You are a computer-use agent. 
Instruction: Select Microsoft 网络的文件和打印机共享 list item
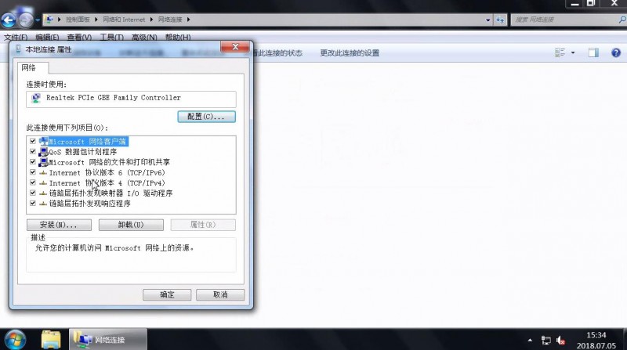109,162
